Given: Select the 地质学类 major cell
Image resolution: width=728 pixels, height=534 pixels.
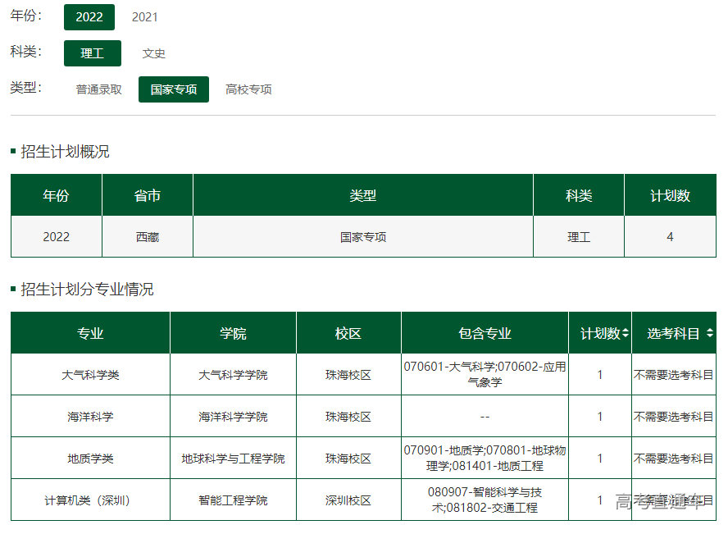Looking at the screenshot, I should click(x=90, y=459).
